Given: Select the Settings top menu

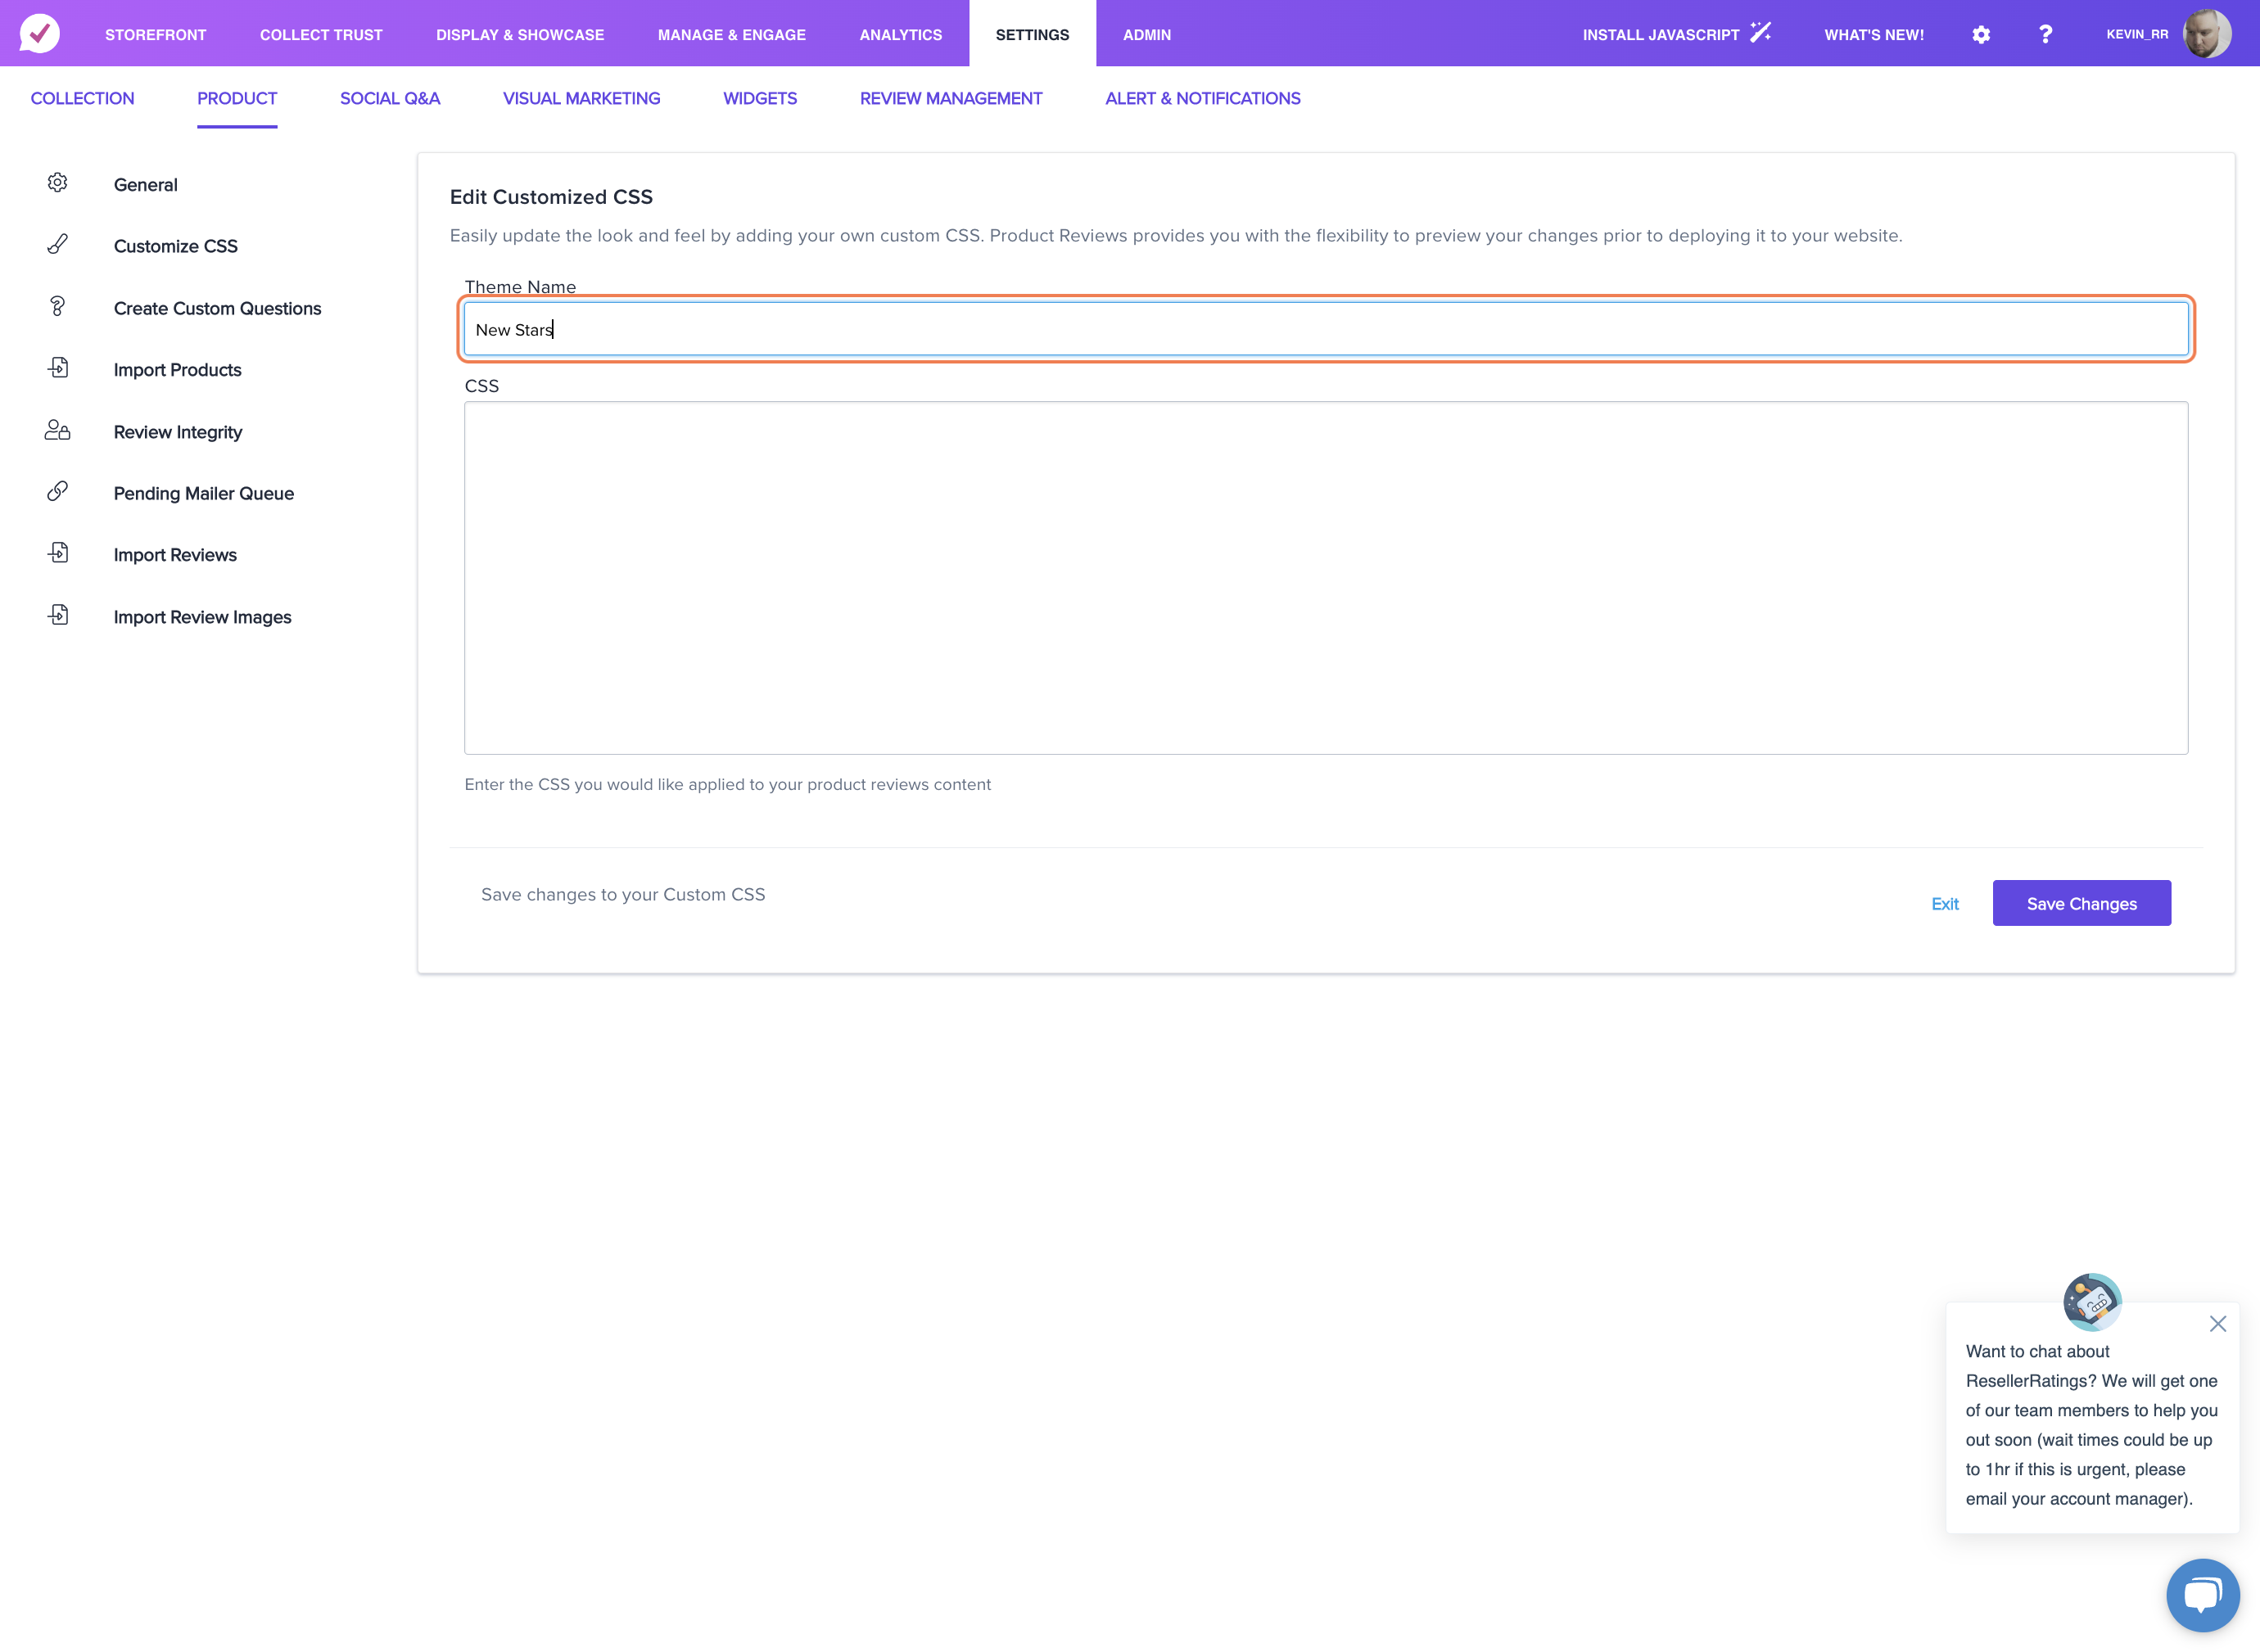Looking at the screenshot, I should (1032, 35).
